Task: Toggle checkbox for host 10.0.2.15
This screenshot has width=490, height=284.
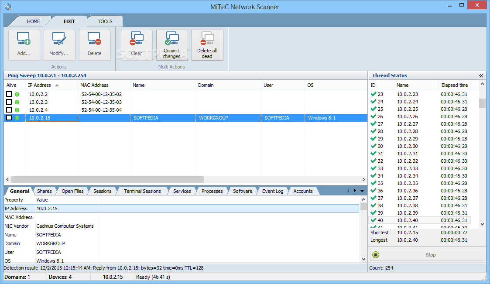Action: coord(9,117)
